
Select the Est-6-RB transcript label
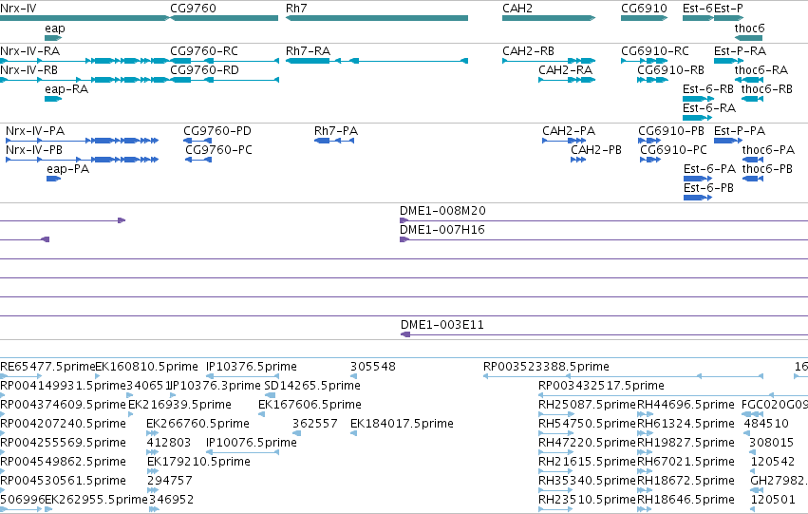(708, 89)
